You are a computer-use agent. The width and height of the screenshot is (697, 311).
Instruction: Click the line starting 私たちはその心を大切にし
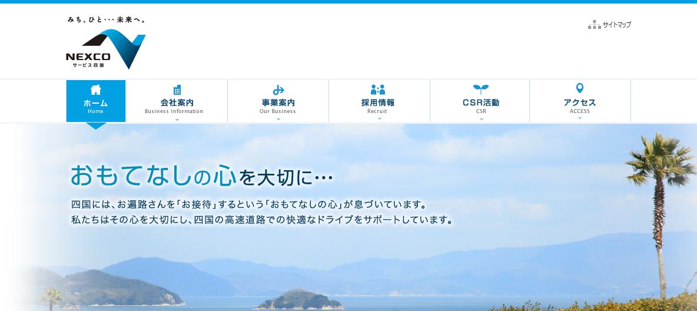[263, 220]
